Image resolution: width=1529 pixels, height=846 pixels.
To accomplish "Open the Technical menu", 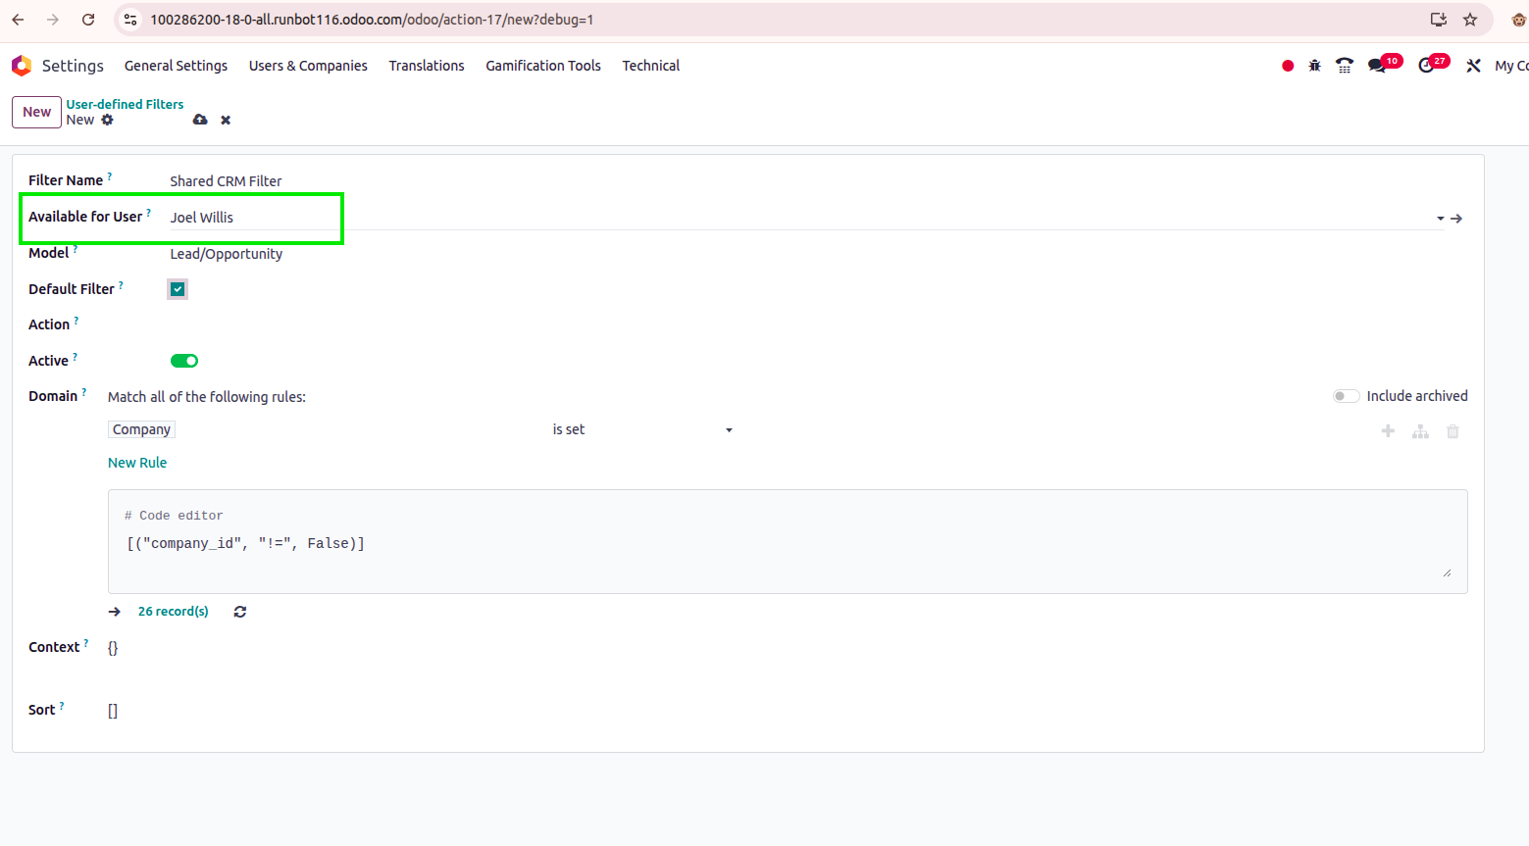I will [651, 66].
